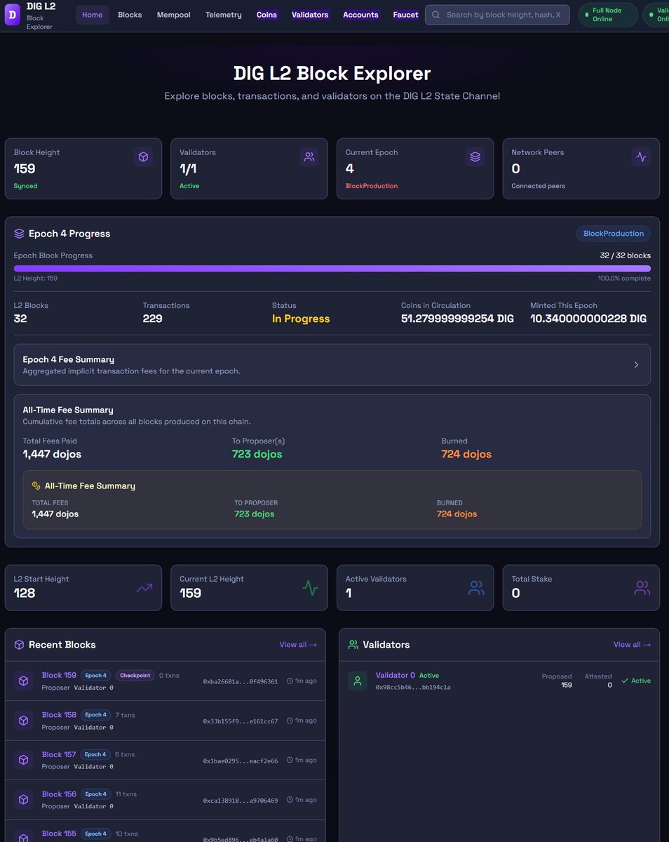The width and height of the screenshot is (669, 842).
Task: Click the Current L2 Height pulse icon
Action: click(310, 588)
